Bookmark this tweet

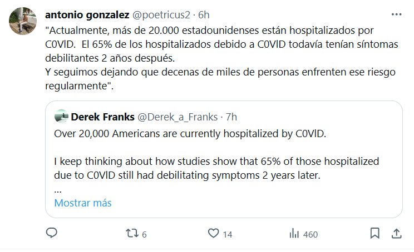pos(375,233)
